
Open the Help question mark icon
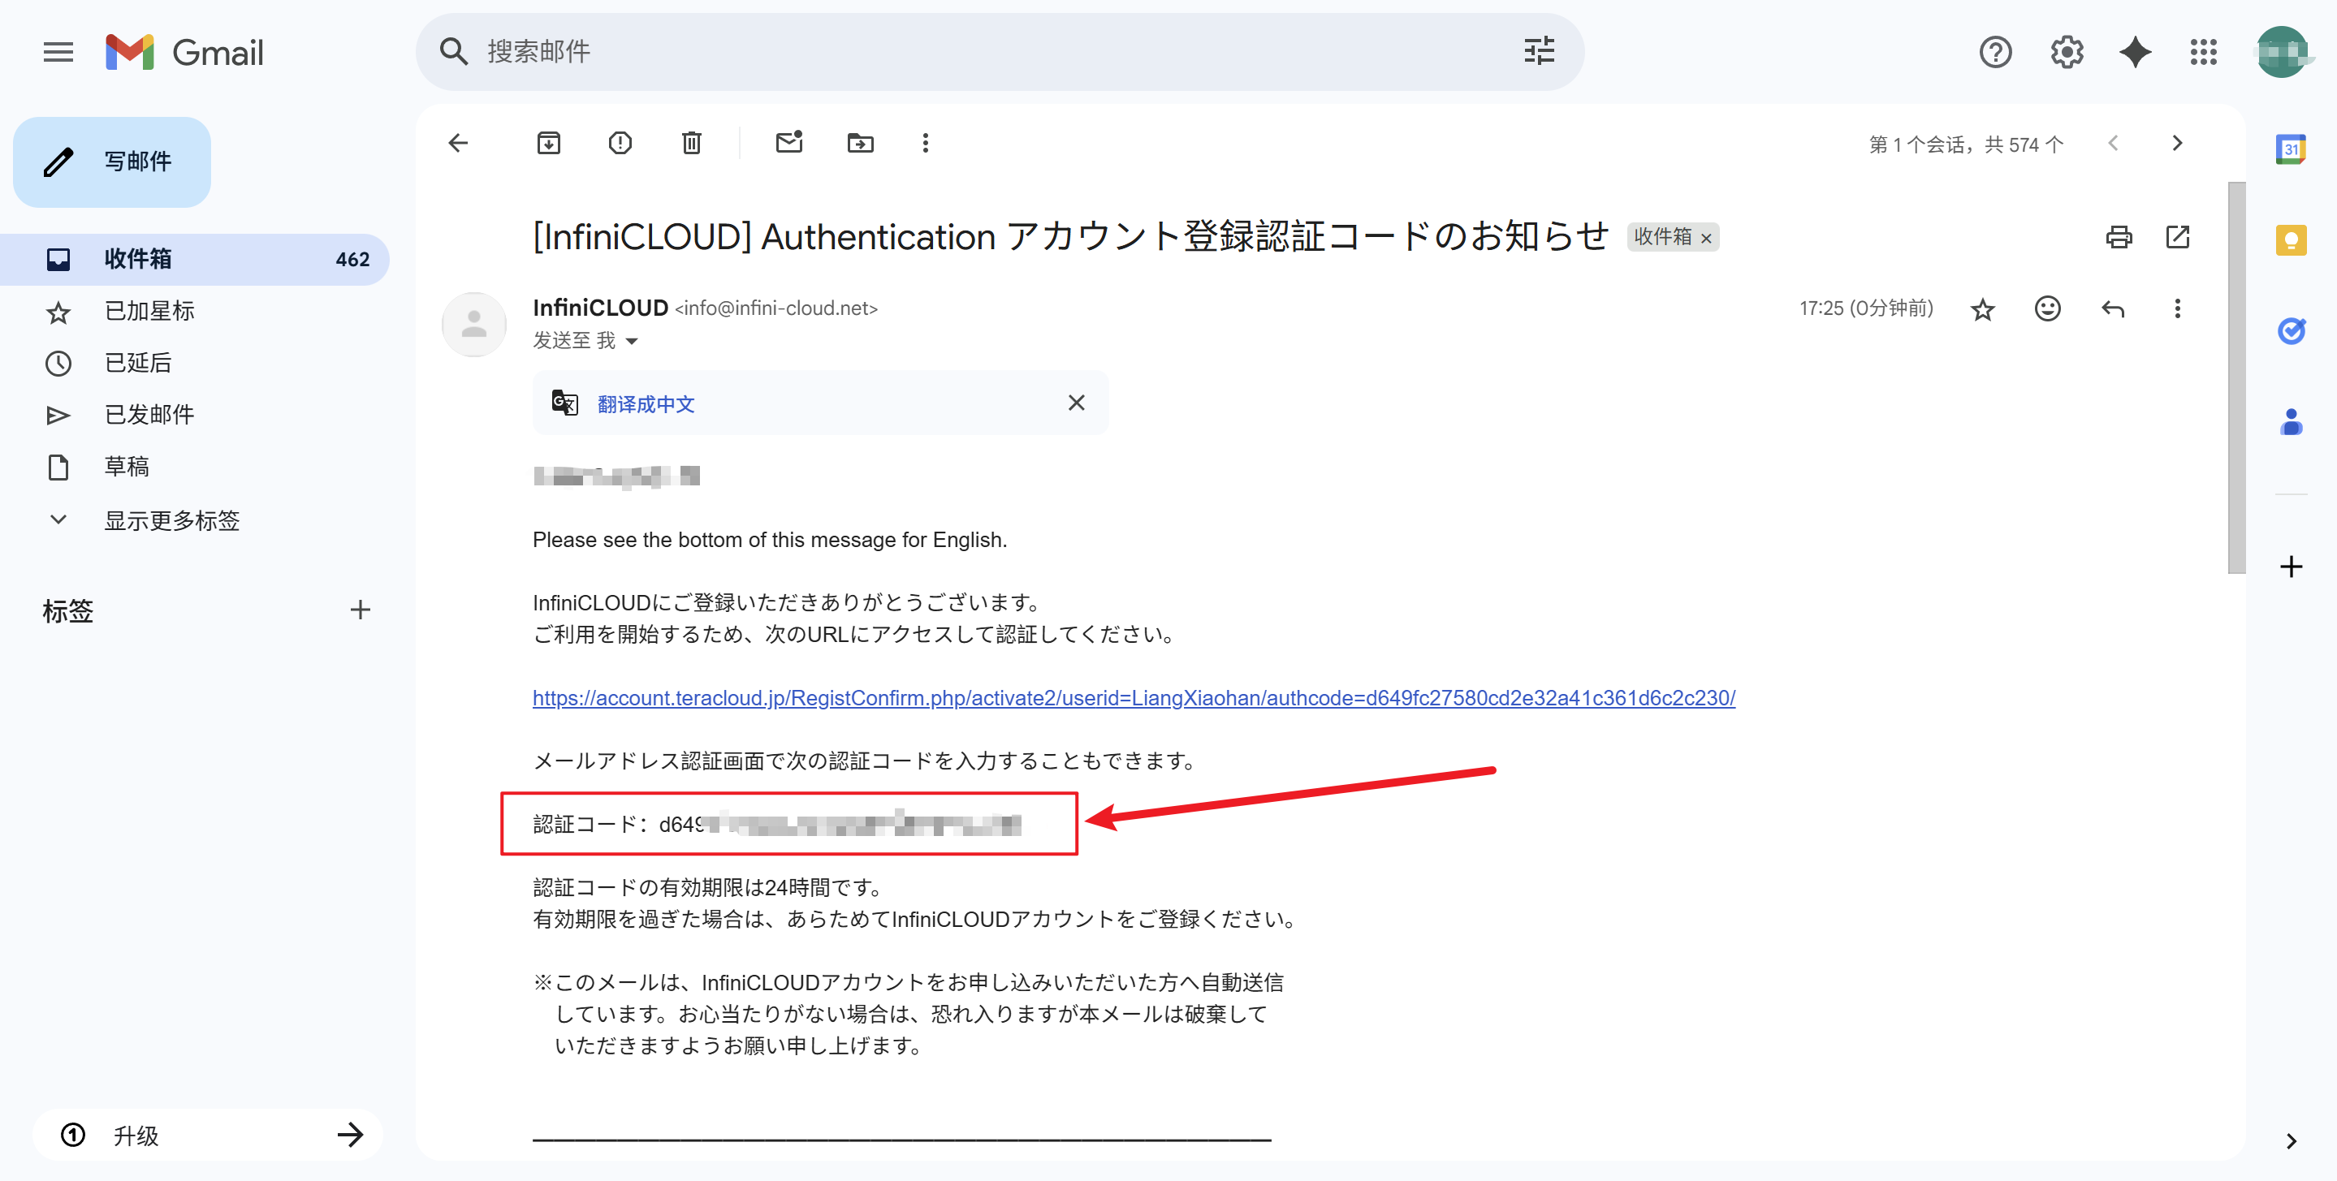click(1995, 52)
